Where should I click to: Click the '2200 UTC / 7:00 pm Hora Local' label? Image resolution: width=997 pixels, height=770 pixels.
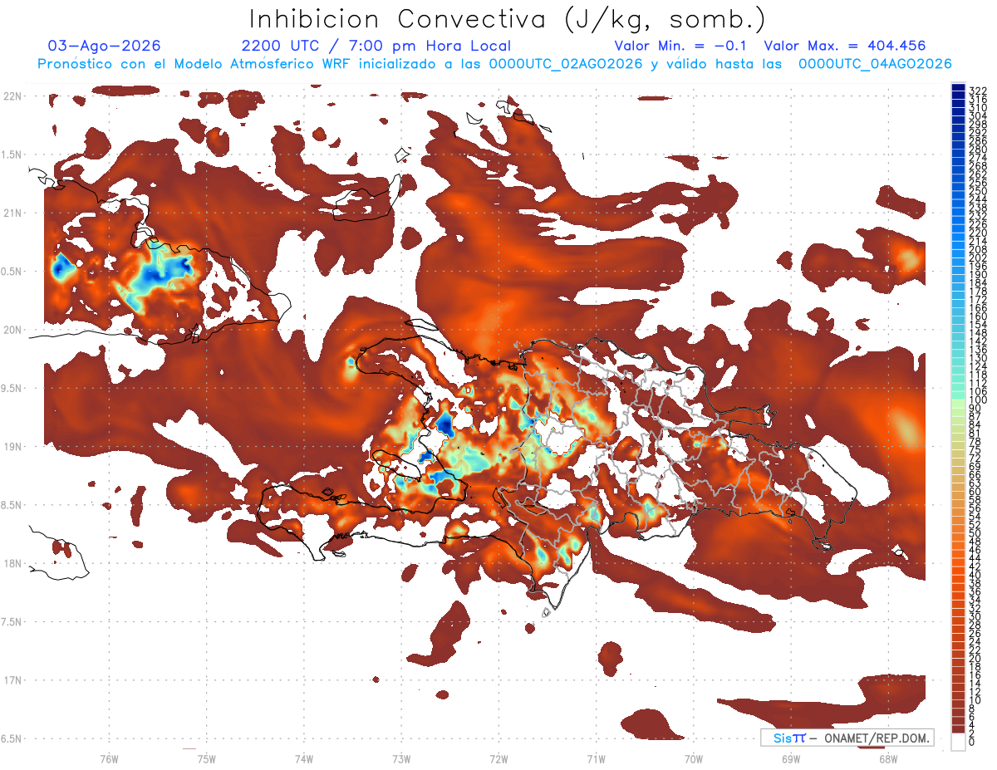[x=376, y=47]
